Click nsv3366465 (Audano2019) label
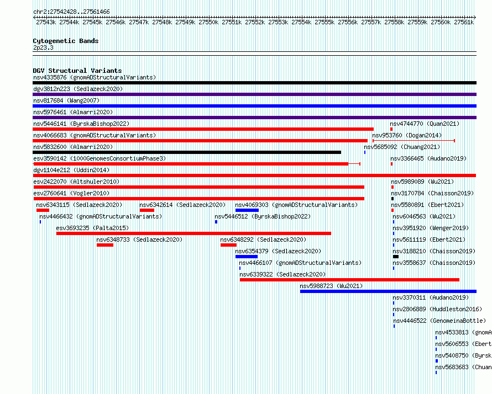Viewport: 492px width, 394px height. click(x=428, y=158)
